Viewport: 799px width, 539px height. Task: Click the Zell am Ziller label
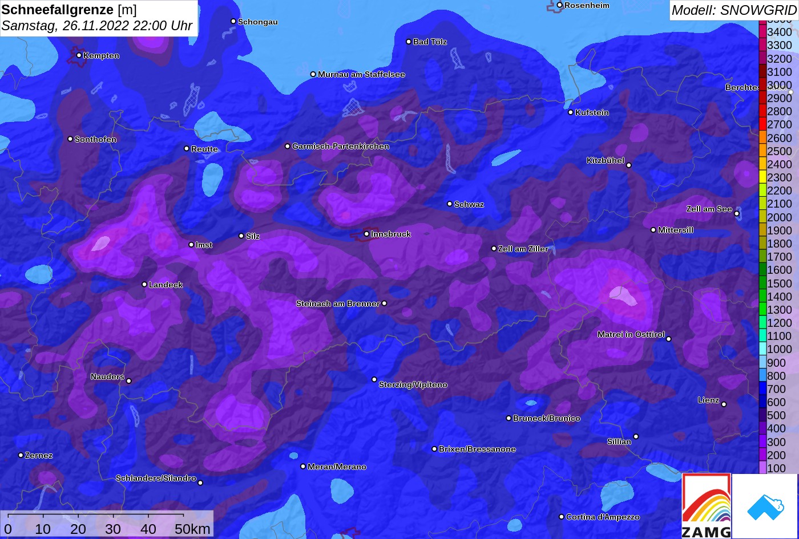pos(523,249)
